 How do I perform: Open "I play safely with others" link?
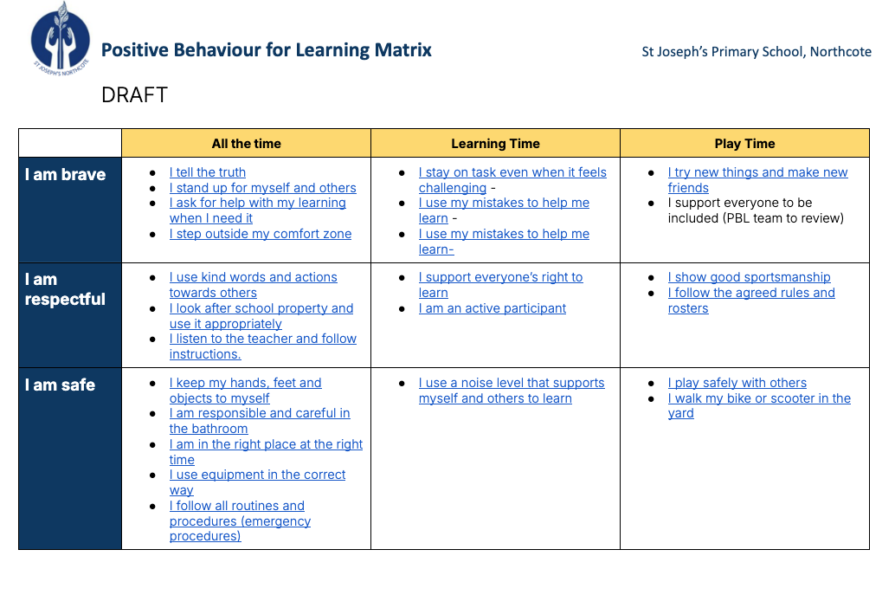pyautogui.click(x=737, y=383)
